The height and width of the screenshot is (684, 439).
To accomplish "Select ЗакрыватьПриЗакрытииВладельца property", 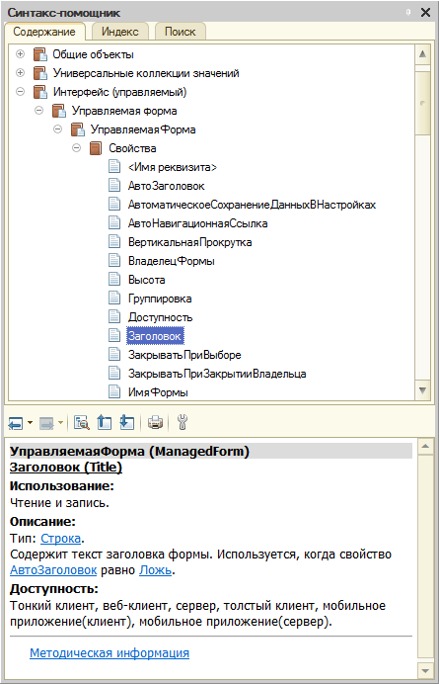I will click(217, 374).
